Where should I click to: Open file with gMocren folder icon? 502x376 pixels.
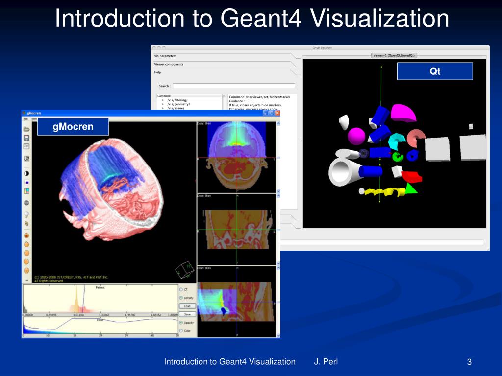(x=26, y=129)
